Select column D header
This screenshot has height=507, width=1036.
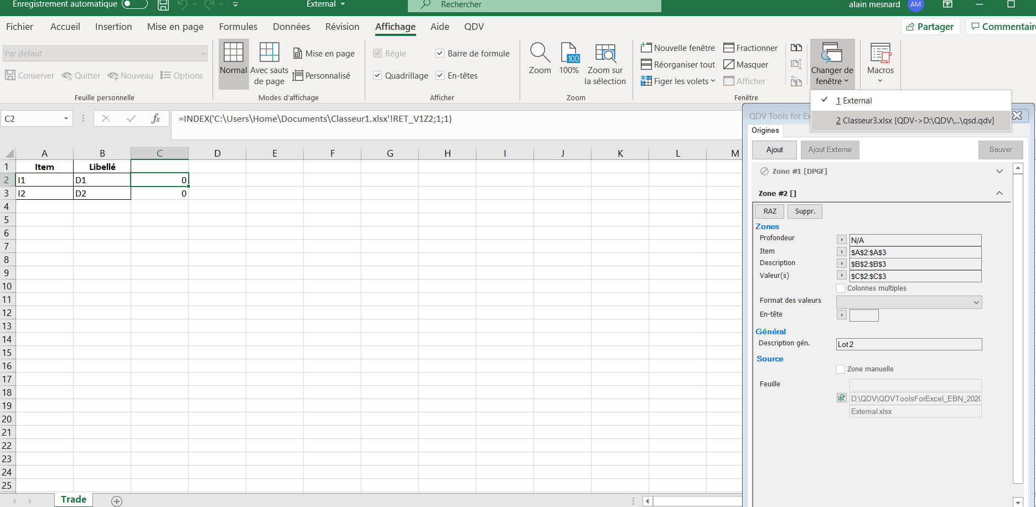pyautogui.click(x=217, y=153)
